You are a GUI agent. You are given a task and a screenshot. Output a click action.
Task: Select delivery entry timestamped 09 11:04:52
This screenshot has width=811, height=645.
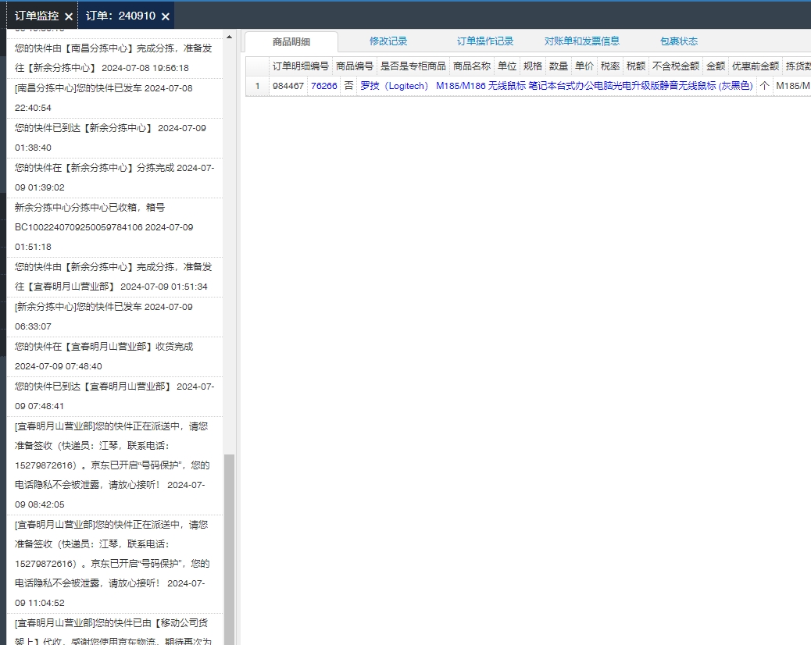pos(115,564)
